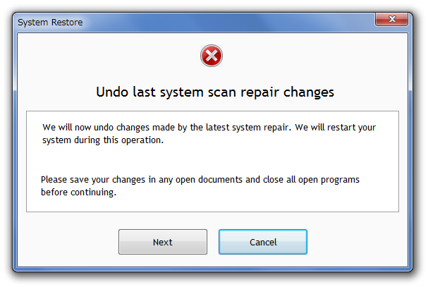Click the 'Undo last system scan repair changes' heading
Screen dimensions: 428x287
(x=215, y=92)
